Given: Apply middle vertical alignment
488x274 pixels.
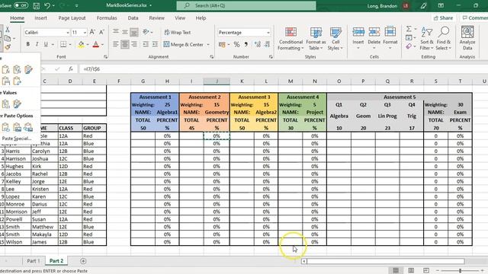Looking at the screenshot, I should 125,32.
